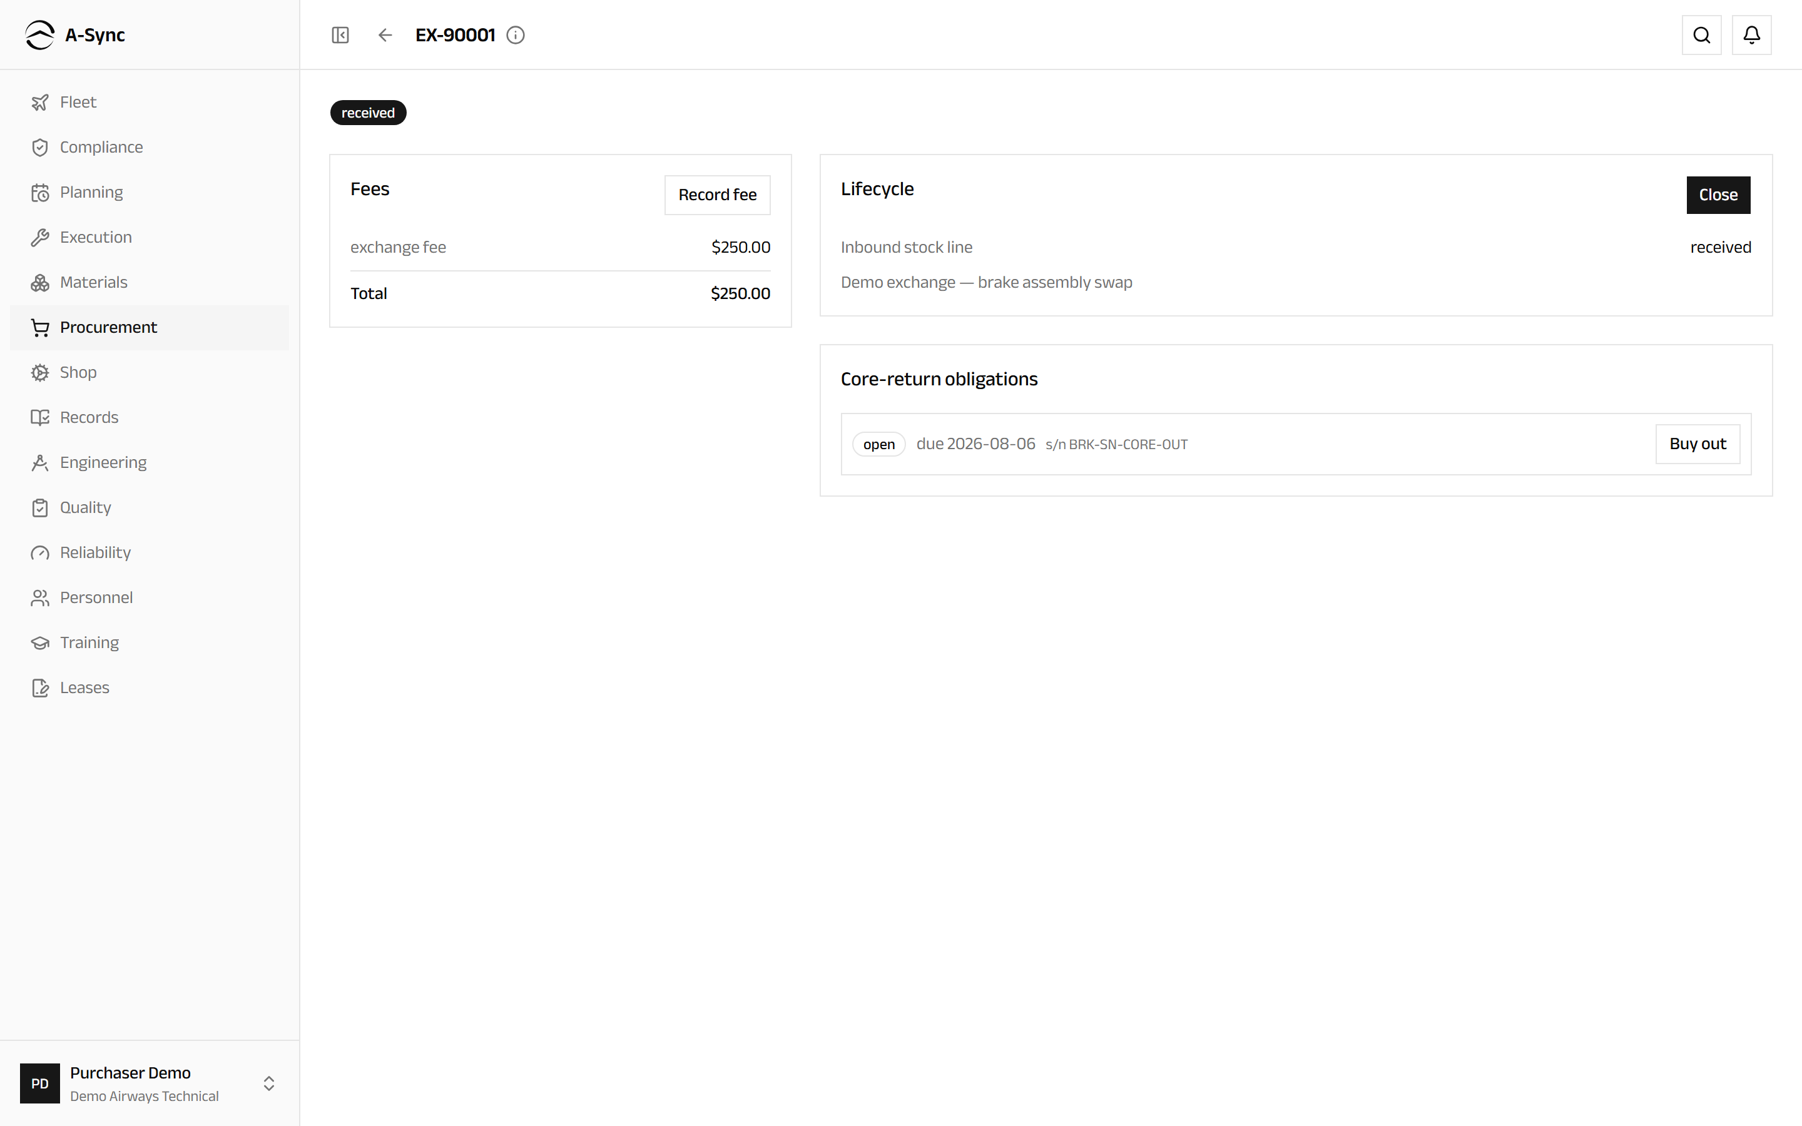Click the received status badge
The height and width of the screenshot is (1126, 1802).
click(368, 113)
